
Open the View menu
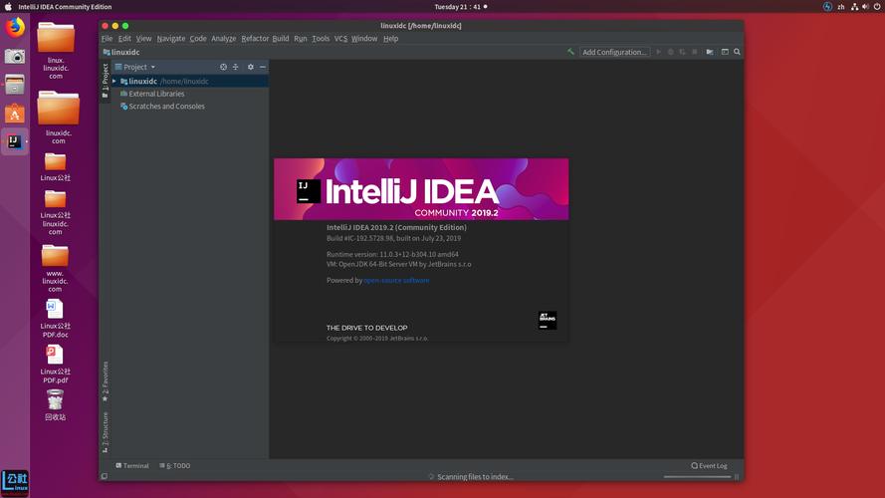point(143,39)
